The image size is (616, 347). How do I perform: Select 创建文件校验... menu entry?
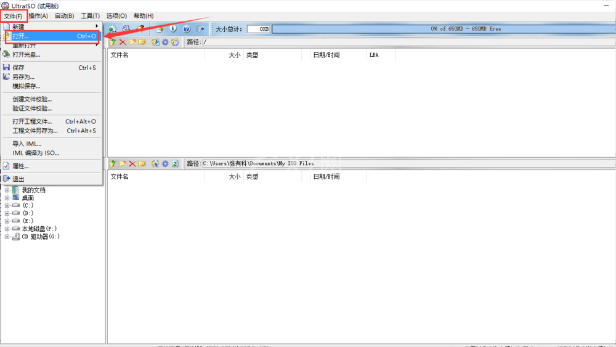point(52,99)
